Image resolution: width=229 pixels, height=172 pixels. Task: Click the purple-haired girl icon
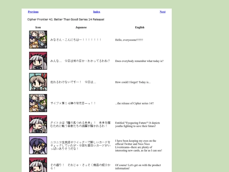pyautogui.click(x=38, y=145)
